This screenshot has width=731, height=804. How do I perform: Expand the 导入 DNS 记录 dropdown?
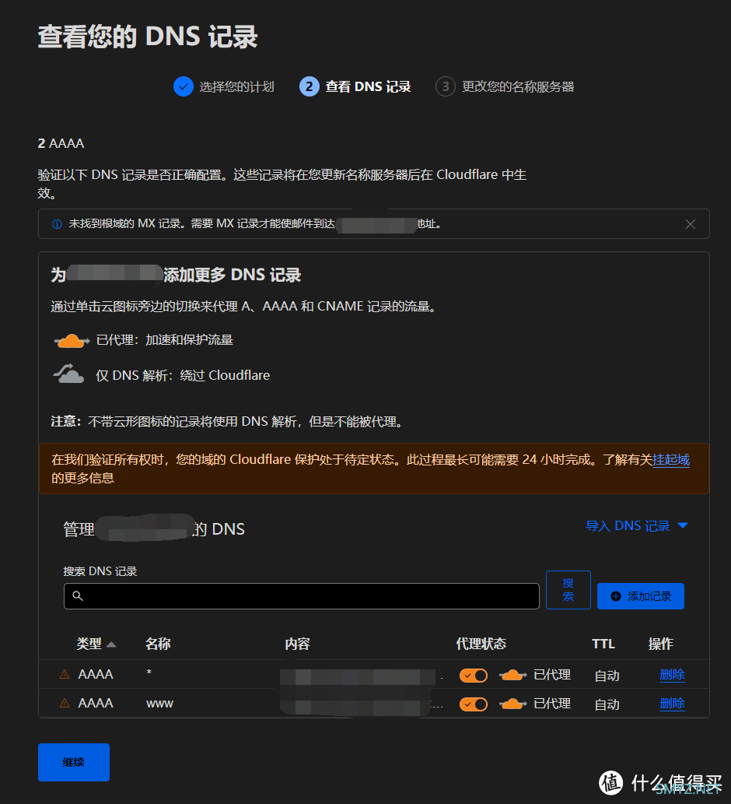637,525
